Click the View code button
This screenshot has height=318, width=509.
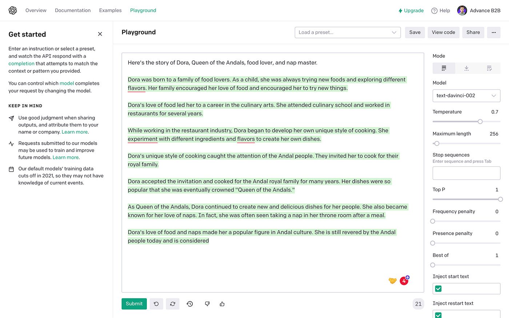tap(443, 32)
